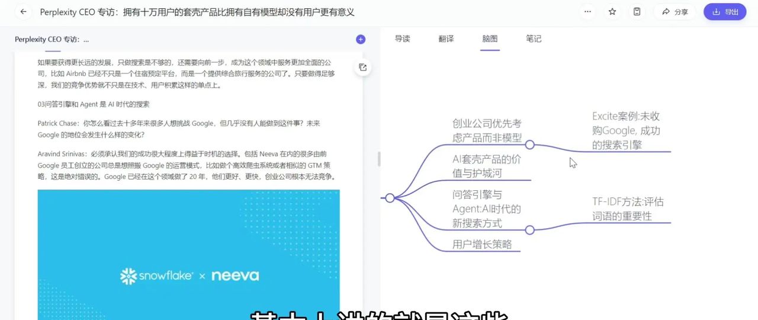Click the purple plus icon in the article header
758x320 pixels.
point(361,40)
